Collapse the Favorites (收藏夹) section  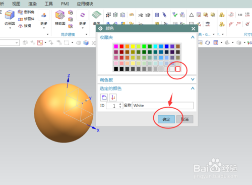pos(193,37)
